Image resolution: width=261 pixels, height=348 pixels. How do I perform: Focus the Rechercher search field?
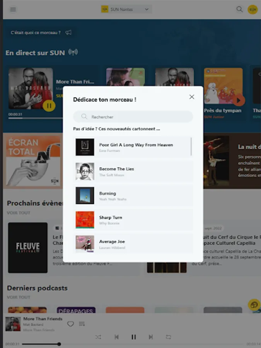[133, 116]
